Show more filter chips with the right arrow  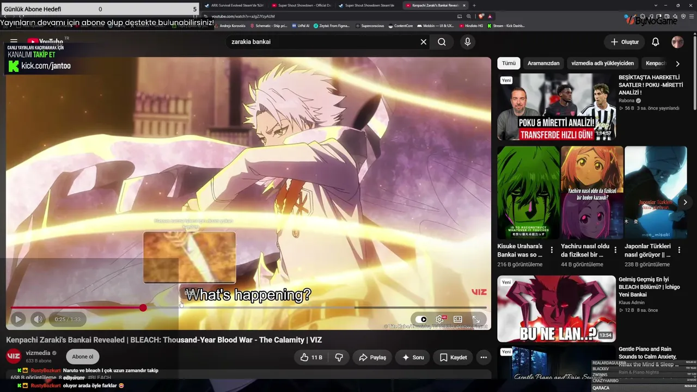point(677,64)
